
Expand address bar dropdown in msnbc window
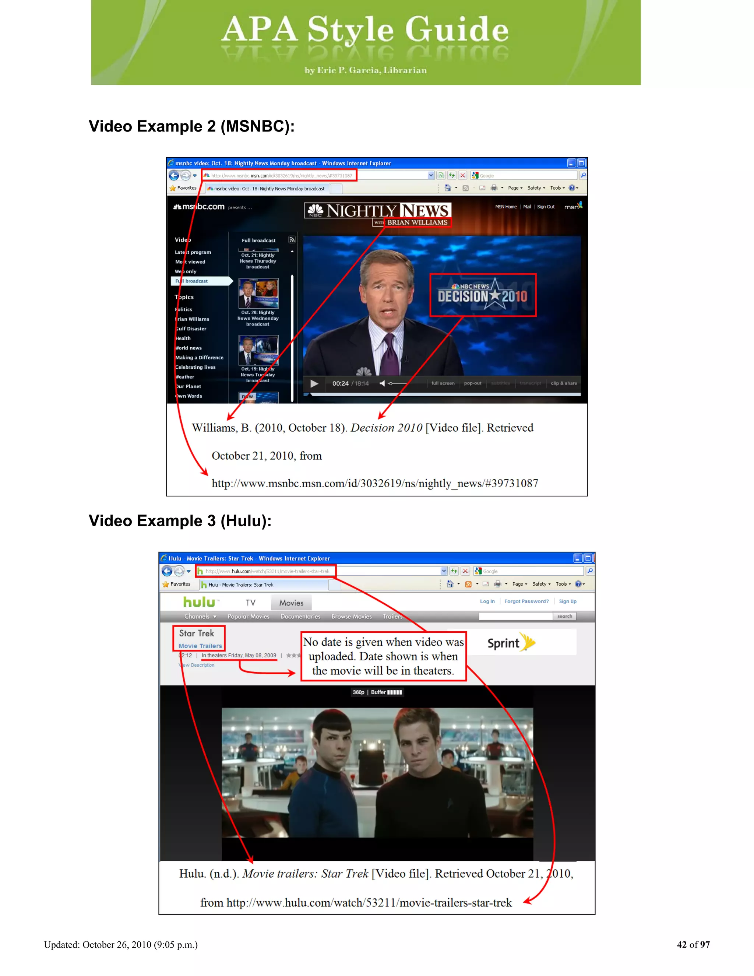[x=431, y=176]
